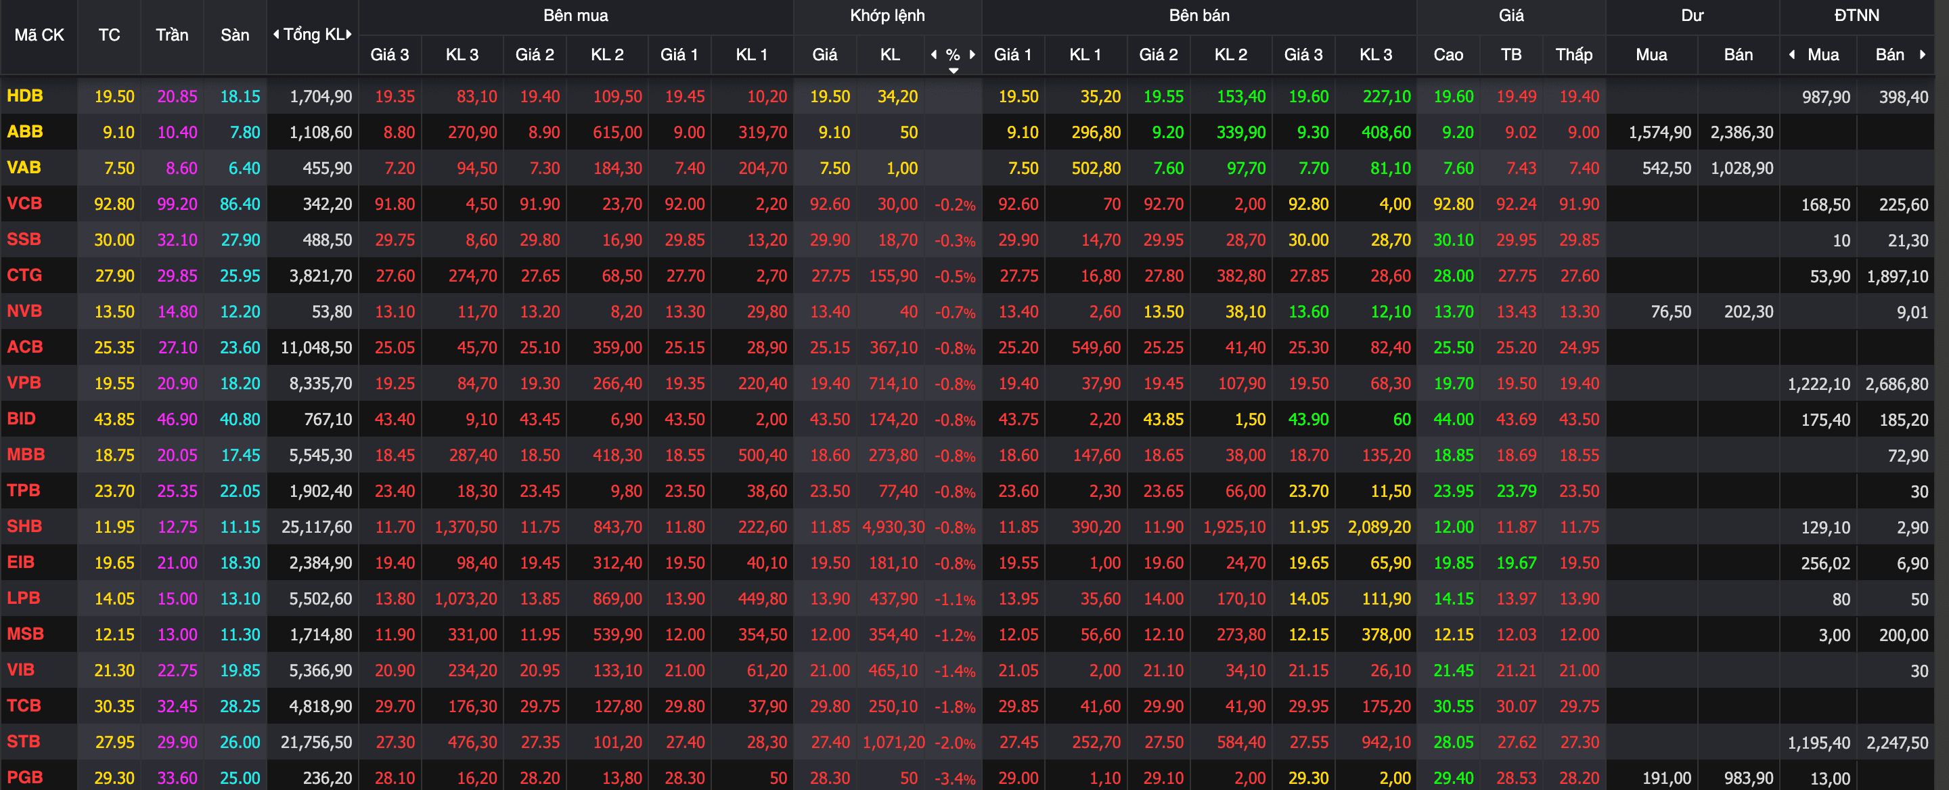Click CTG foreign sell value 1,897,10
Viewport: 1949px width, 790px height.
pyautogui.click(x=1897, y=276)
